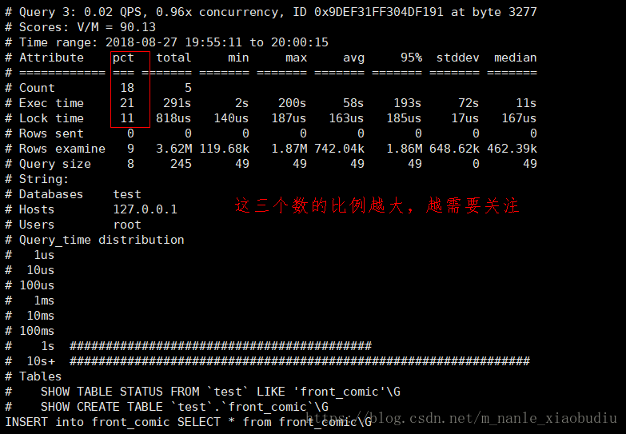Click the max column header
Screen dimensions: 626x434
(296, 58)
